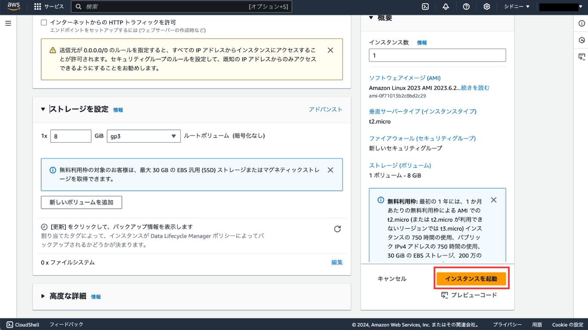Open the tutorial screen icon on right sidebar
This screenshot has width=588, height=330.
point(582,57)
